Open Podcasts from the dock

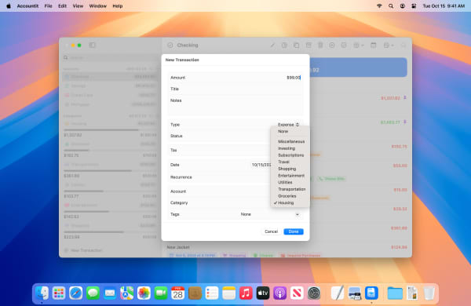[279, 293]
